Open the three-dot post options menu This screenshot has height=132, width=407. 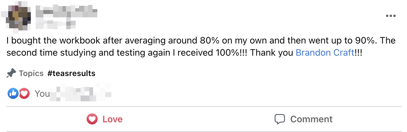391,16
